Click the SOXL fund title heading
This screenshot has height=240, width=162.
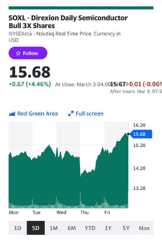coord(68,22)
